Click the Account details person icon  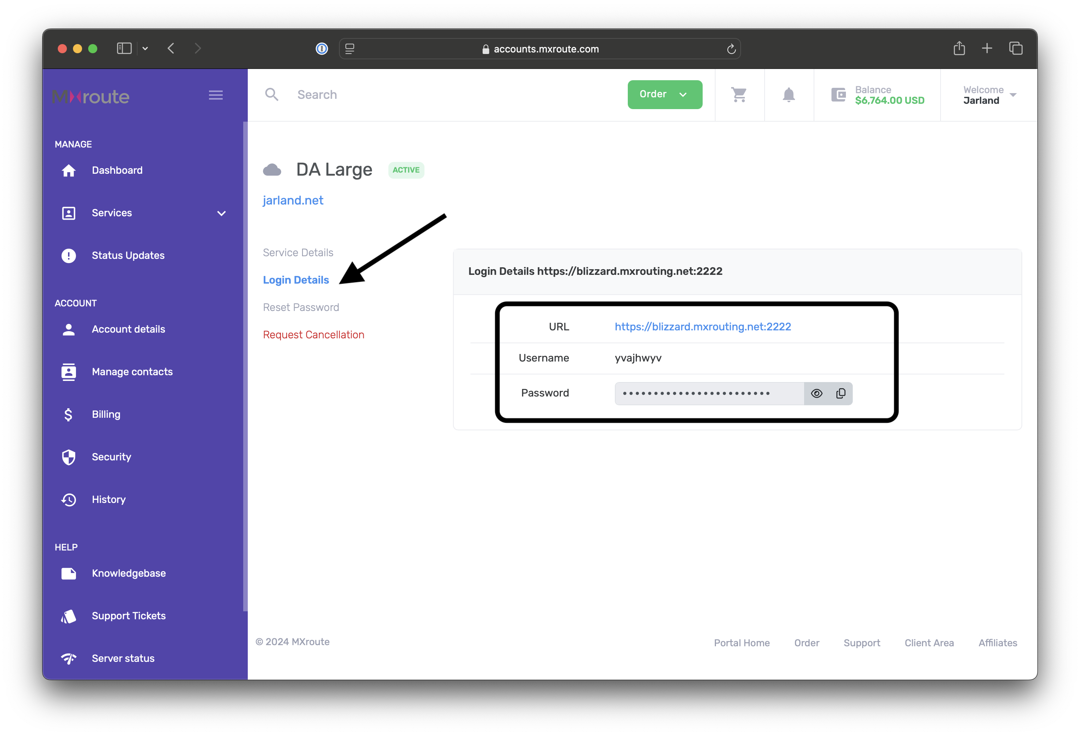tap(69, 329)
